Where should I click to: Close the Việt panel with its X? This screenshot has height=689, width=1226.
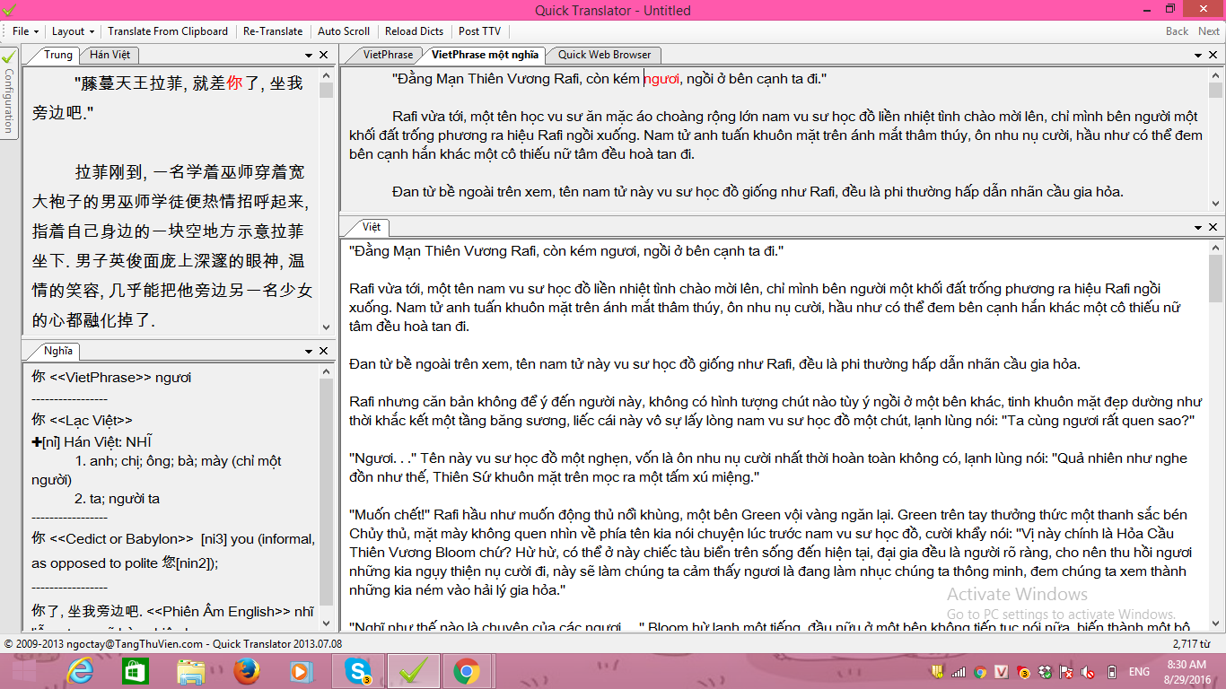(x=1215, y=228)
